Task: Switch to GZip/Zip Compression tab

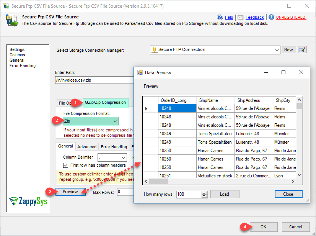Action: point(105,103)
